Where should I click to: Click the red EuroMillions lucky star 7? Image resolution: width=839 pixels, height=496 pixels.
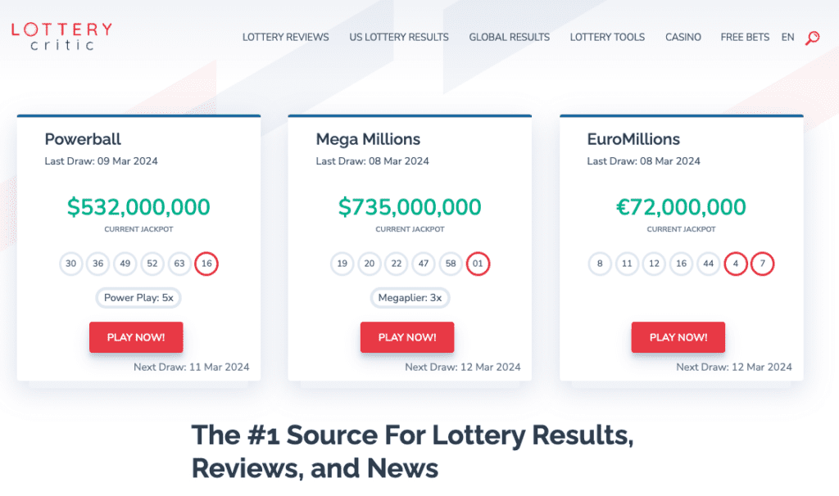[x=762, y=264]
